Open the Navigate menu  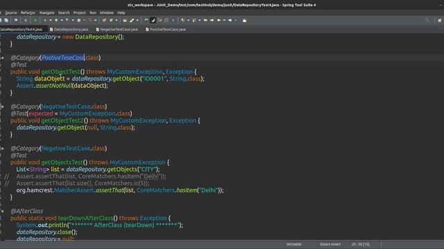pyautogui.click(x=46, y=12)
